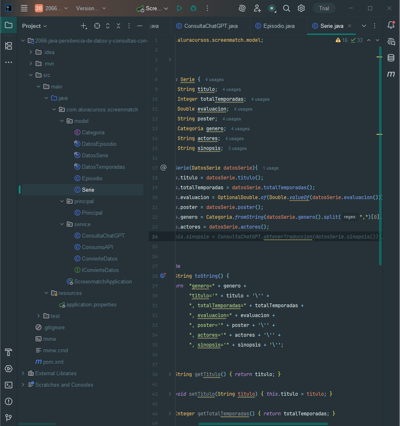Expand External Libraries node
Screen dimensions: 400x426
point(23,373)
